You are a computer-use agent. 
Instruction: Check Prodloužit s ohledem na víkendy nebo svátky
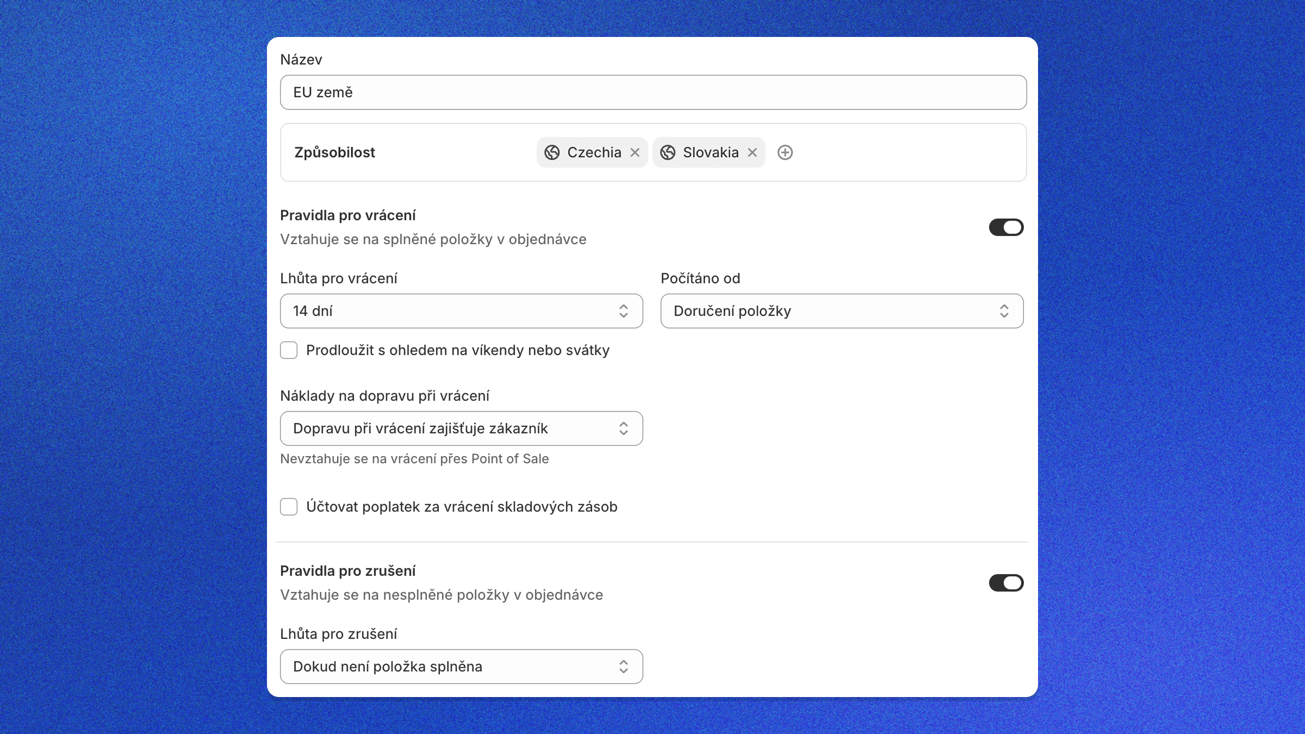(289, 350)
